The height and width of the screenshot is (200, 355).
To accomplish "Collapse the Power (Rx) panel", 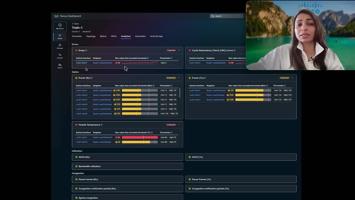I will tap(179, 78).
